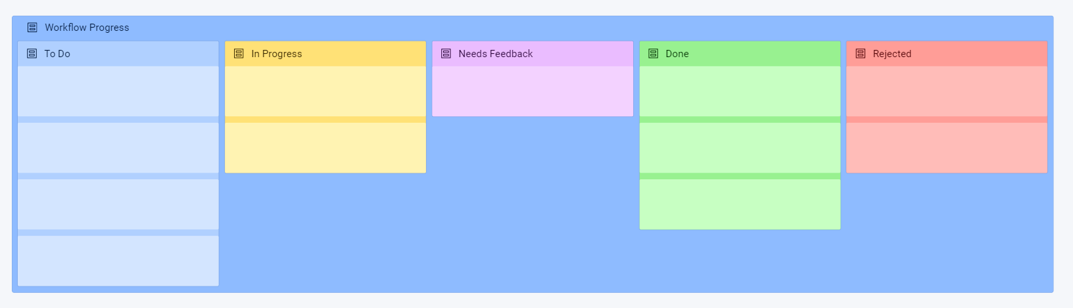Image resolution: width=1073 pixels, height=308 pixels.
Task: Click the To Do column list icon
Action: pos(32,54)
